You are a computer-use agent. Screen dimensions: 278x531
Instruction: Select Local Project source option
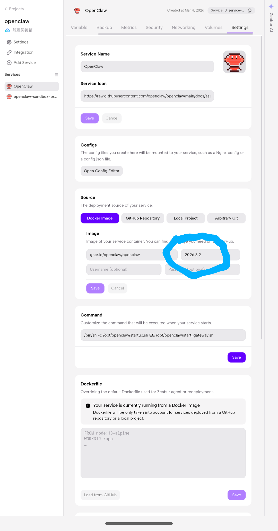186,218
